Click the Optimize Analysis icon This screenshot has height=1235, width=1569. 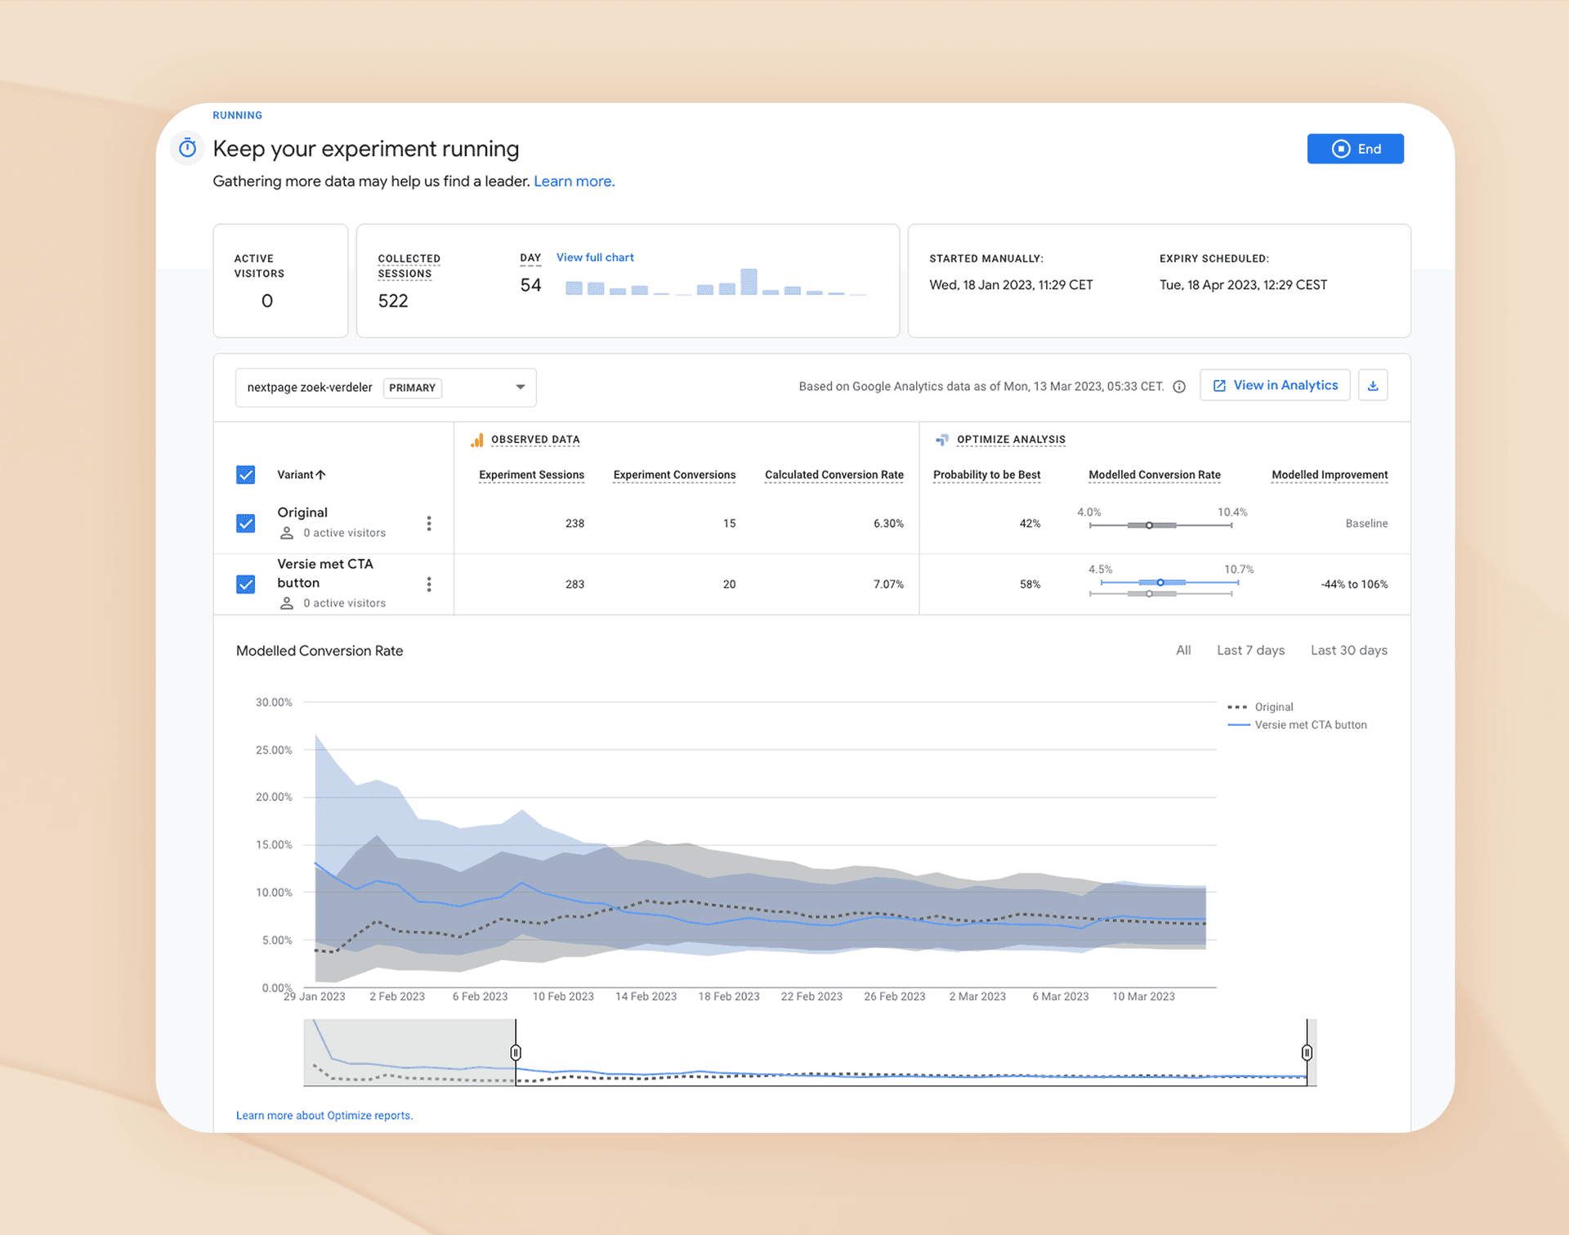tap(942, 440)
